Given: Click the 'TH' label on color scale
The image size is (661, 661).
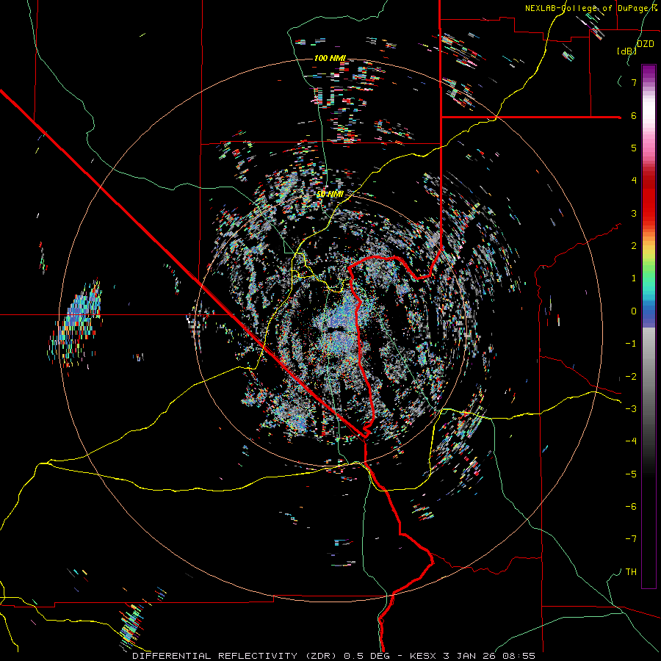Looking at the screenshot, I should [x=631, y=572].
